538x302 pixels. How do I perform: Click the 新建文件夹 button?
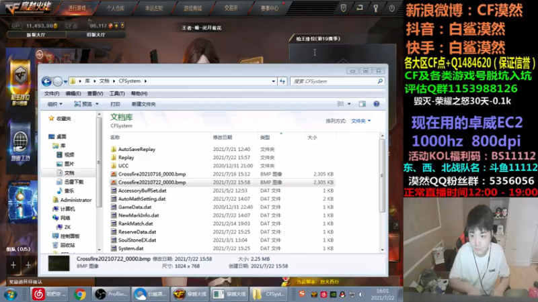tap(143, 104)
